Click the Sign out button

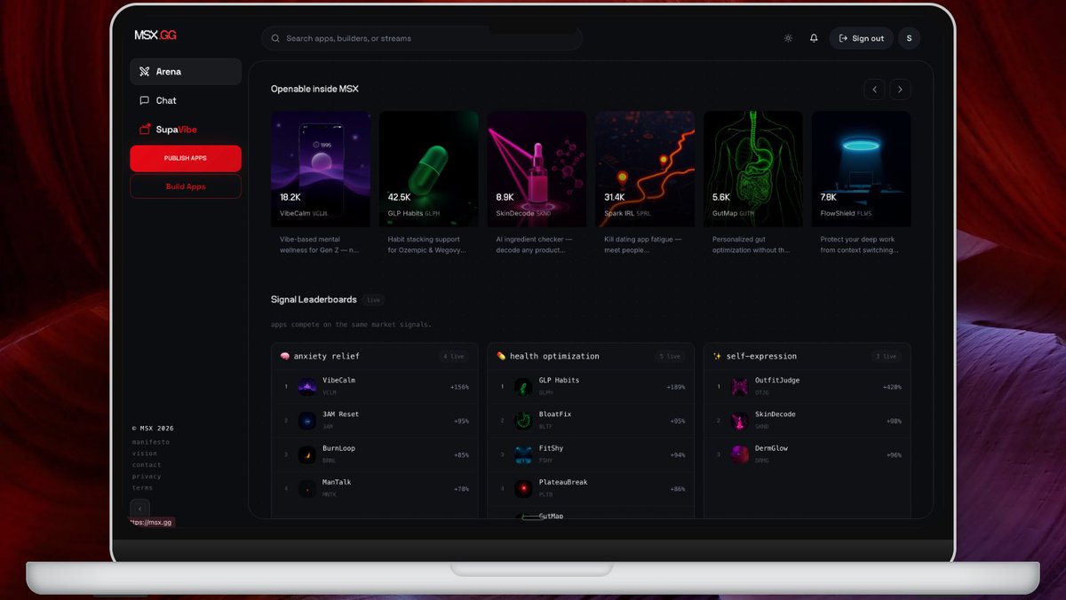(861, 38)
